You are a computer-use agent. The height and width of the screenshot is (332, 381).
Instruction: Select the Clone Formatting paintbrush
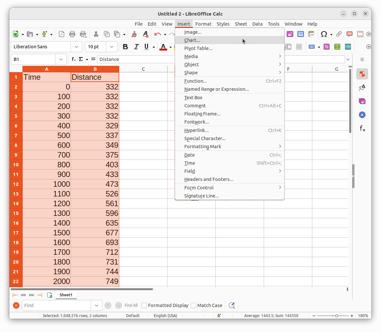[134, 34]
